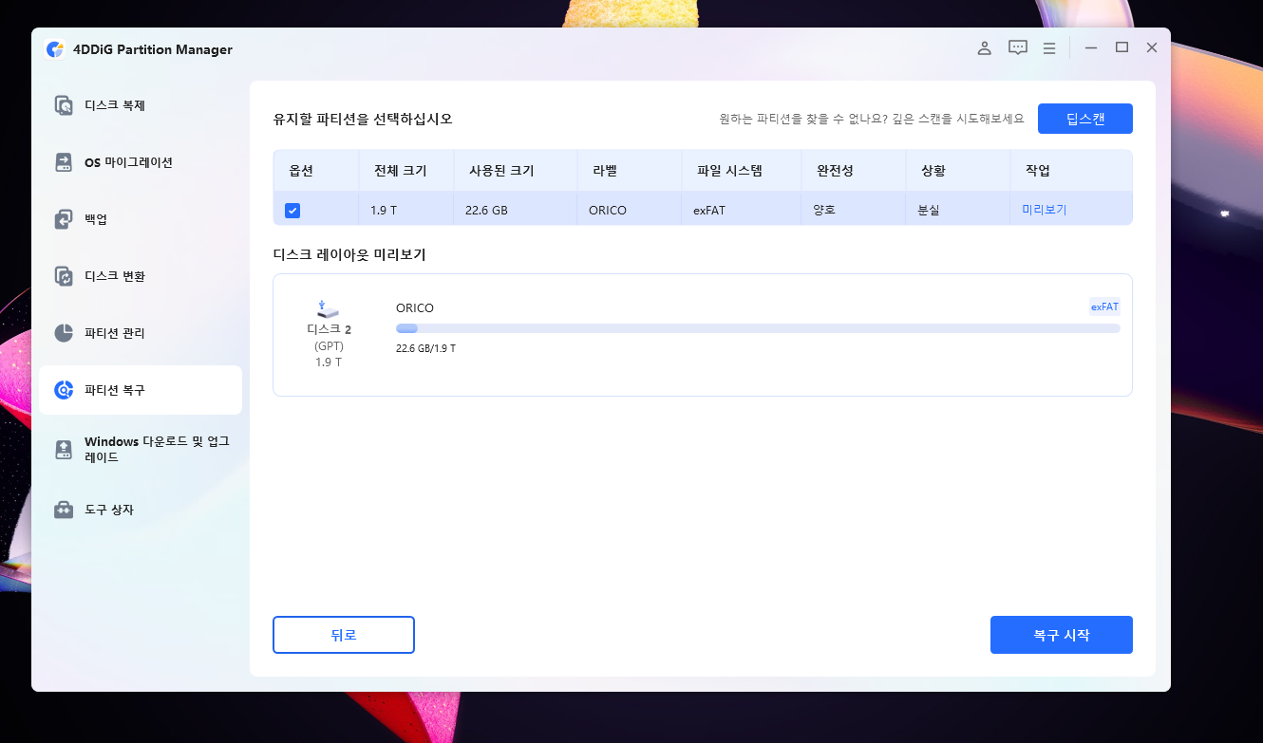1263x743 pixels.
Task: Click the (GPT) label under 디스크 2
Action: 329,345
